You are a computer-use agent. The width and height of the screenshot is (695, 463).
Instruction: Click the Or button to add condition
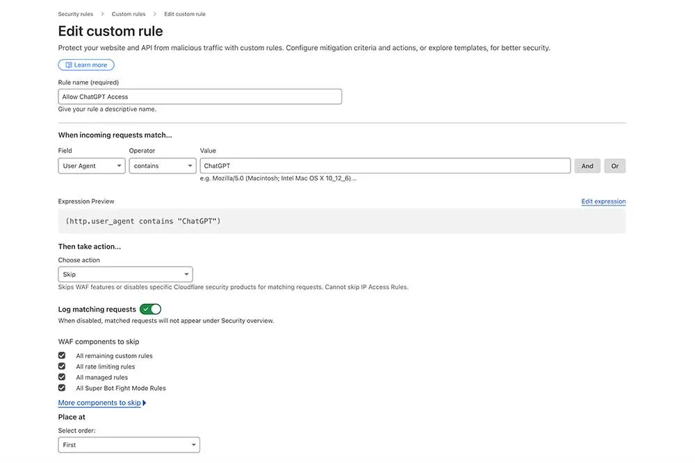pyautogui.click(x=614, y=165)
